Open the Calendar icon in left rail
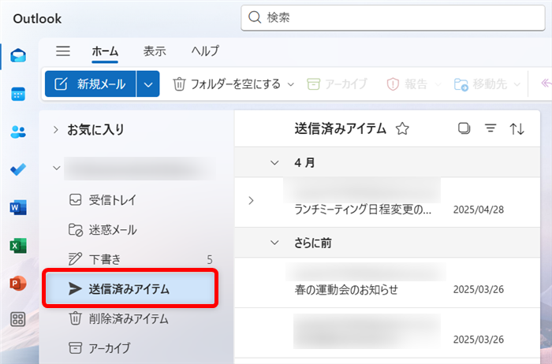The image size is (552, 364). (17, 94)
